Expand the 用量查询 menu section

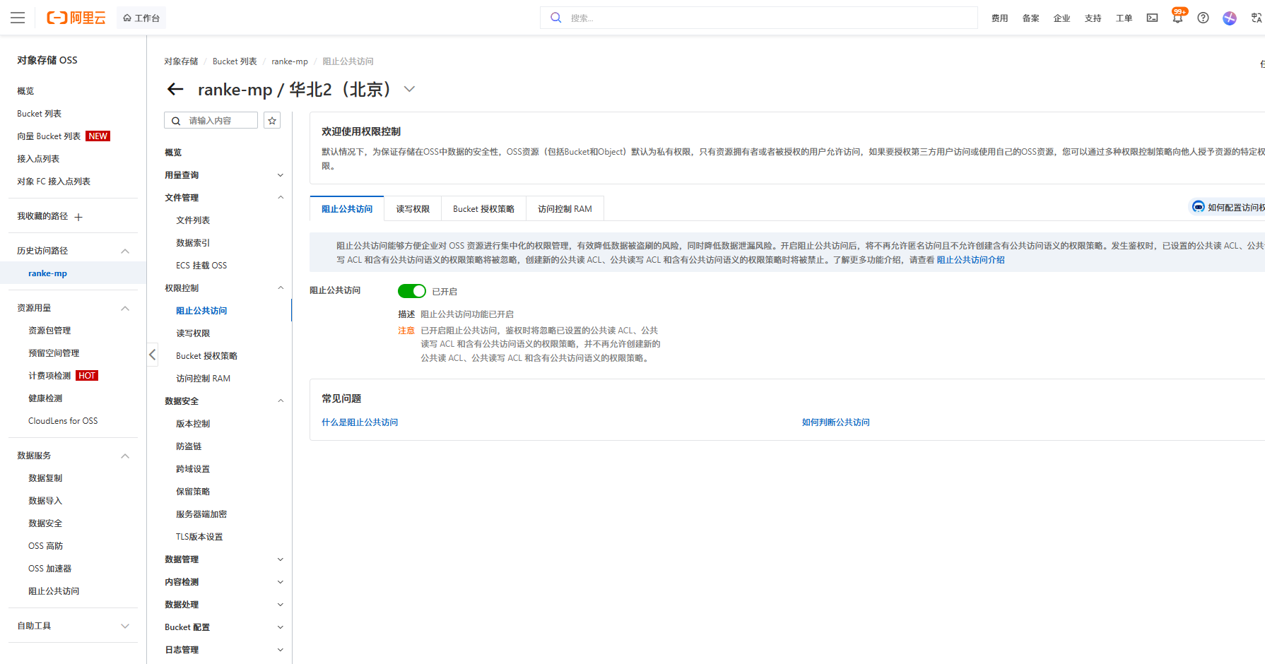[281, 175]
